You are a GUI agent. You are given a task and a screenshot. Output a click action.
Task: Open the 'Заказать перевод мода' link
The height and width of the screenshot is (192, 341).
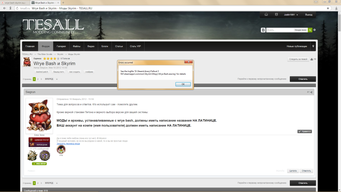(68, 144)
